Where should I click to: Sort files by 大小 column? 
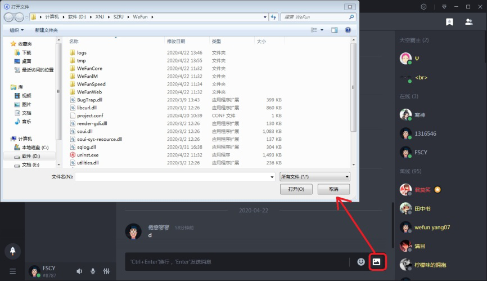click(269, 41)
